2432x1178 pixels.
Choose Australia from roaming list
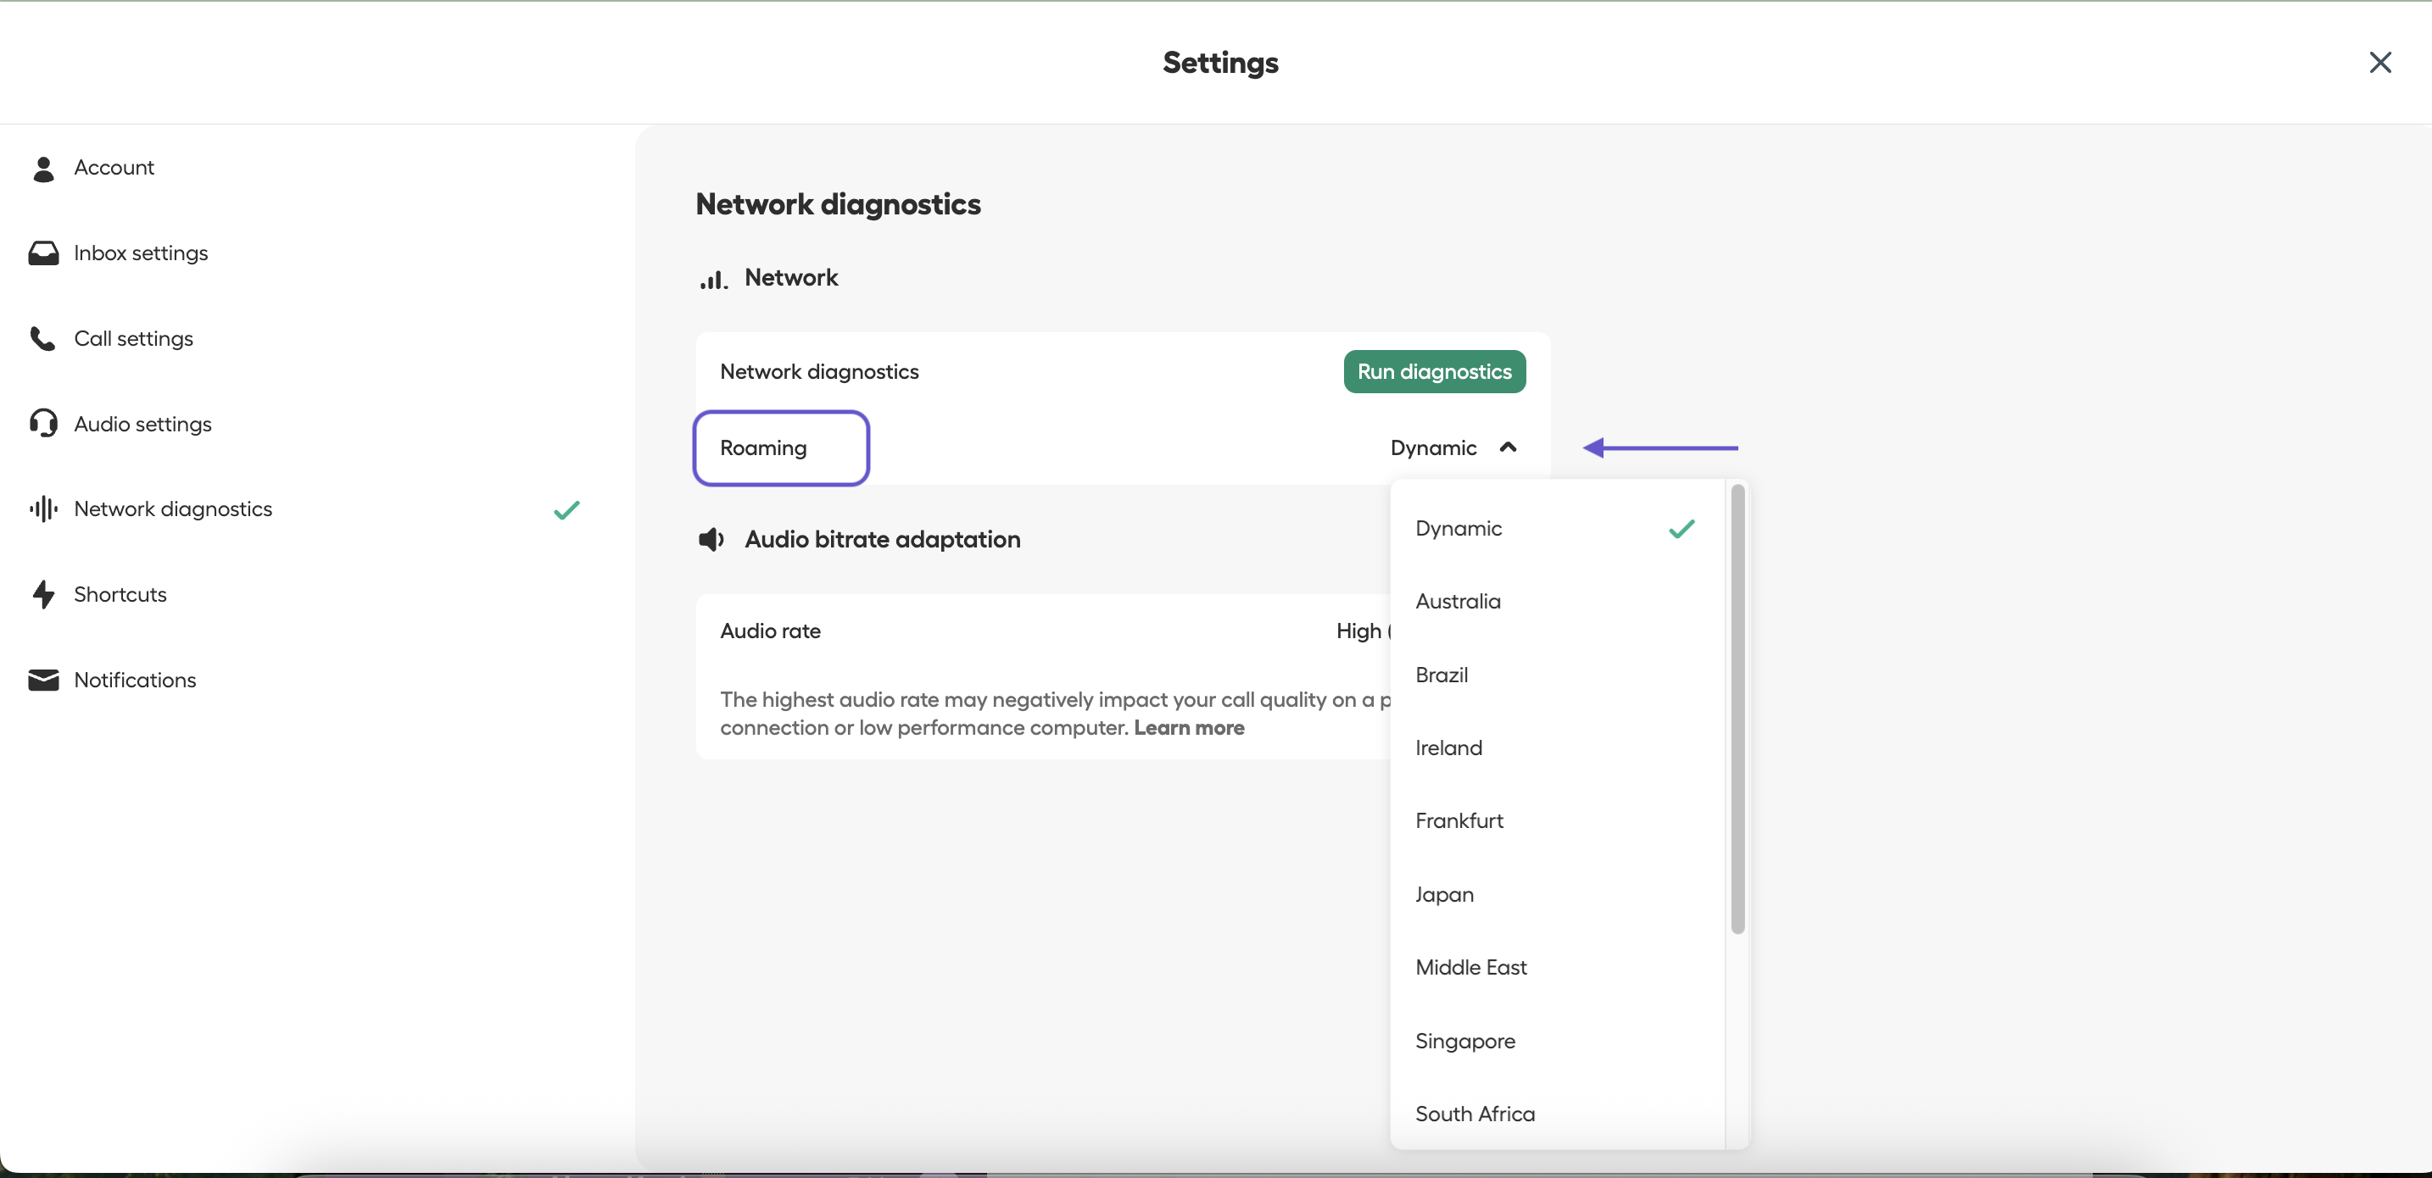[1557, 601]
